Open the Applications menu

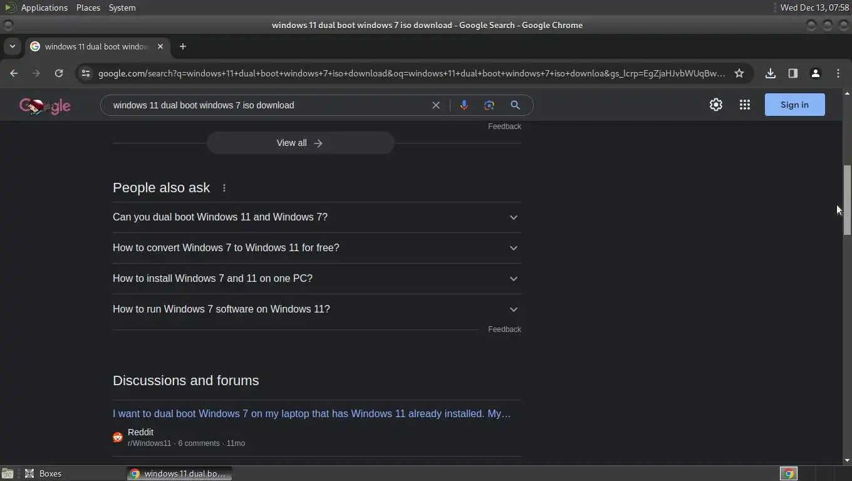click(x=44, y=8)
